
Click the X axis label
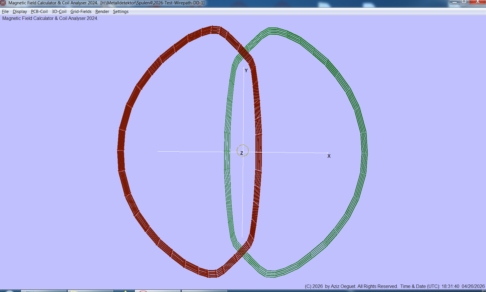pyautogui.click(x=329, y=156)
